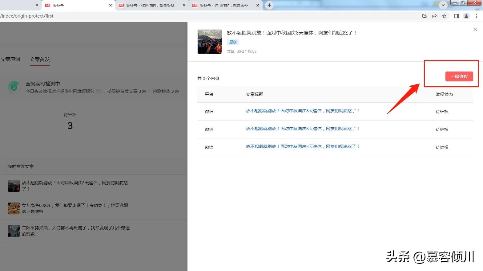Open article 女儿高考682分 in the list
The width and height of the screenshot is (483, 271).
click(75, 208)
